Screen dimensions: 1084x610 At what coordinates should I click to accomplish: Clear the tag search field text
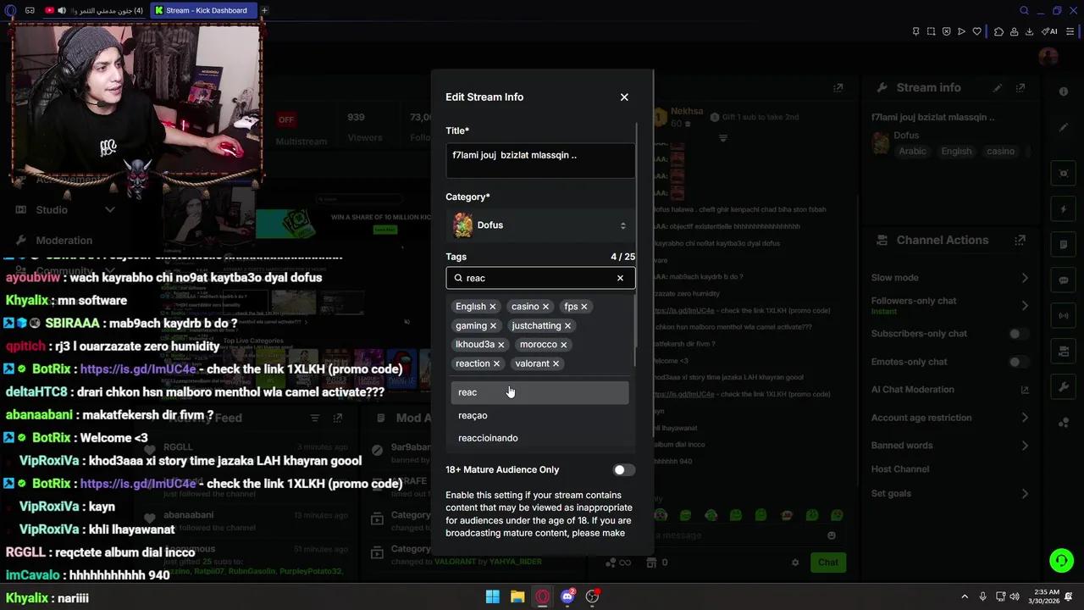[x=620, y=278]
